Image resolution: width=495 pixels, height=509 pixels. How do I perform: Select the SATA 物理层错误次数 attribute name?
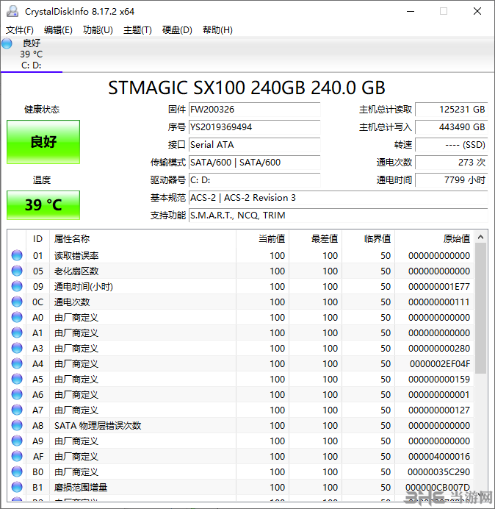point(98,426)
